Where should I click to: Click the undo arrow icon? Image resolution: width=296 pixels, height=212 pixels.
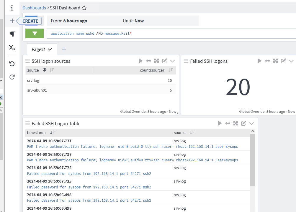pyautogui.click(x=12, y=64)
